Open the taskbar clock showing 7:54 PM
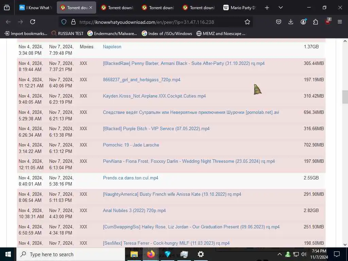 [319, 254]
